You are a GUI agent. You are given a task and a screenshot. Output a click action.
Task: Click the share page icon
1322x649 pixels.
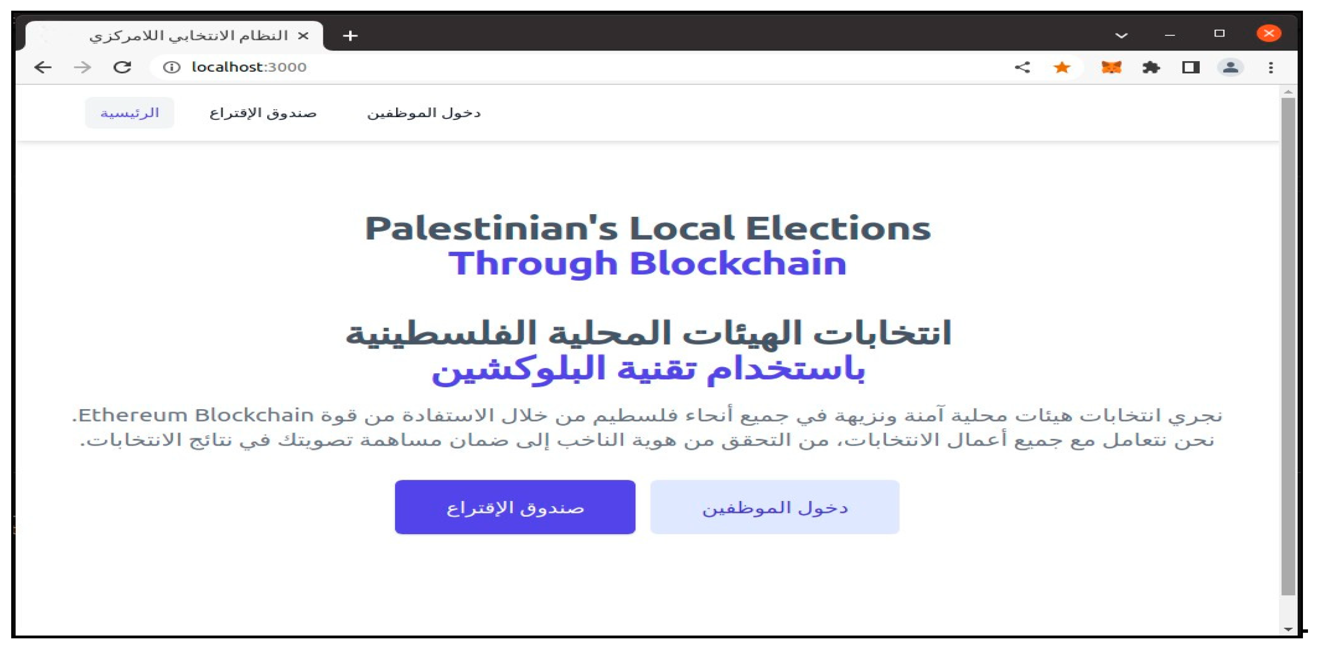(x=1022, y=68)
